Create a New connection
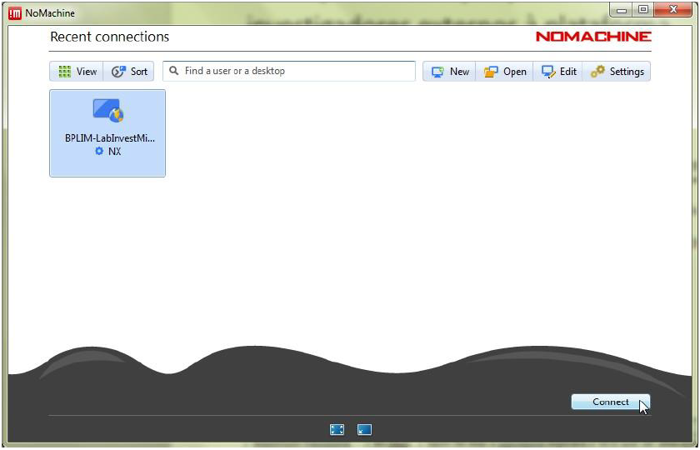The height and width of the screenshot is (450, 700). 450,72
